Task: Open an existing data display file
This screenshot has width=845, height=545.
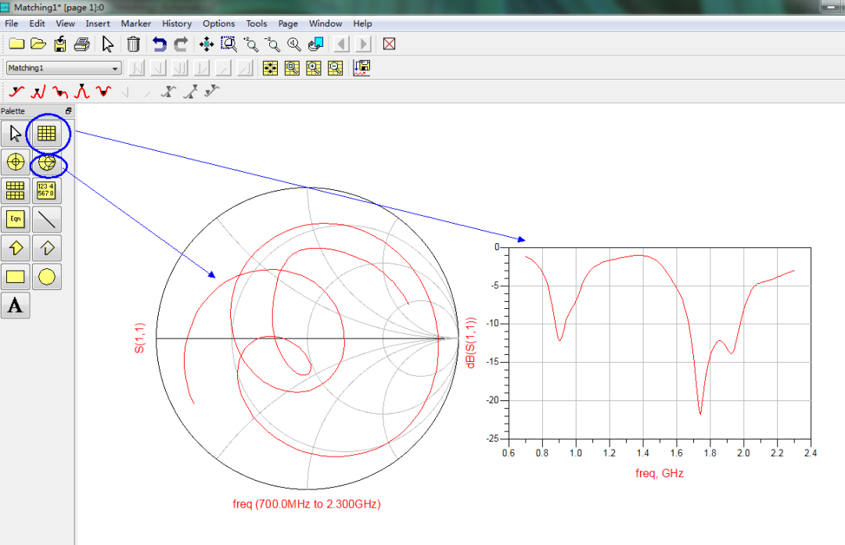Action: [38, 44]
